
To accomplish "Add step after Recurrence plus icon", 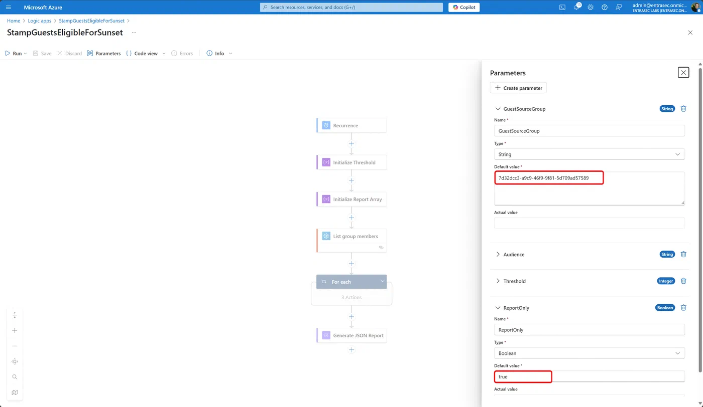I will point(351,144).
